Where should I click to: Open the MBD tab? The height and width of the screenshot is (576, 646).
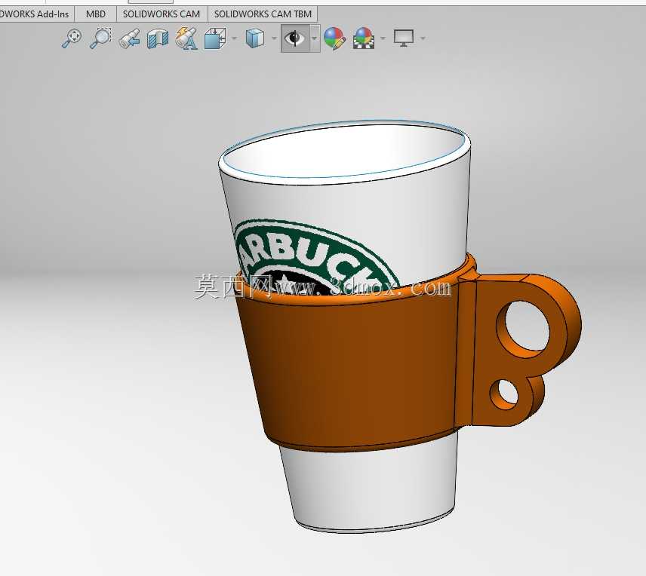pos(96,14)
